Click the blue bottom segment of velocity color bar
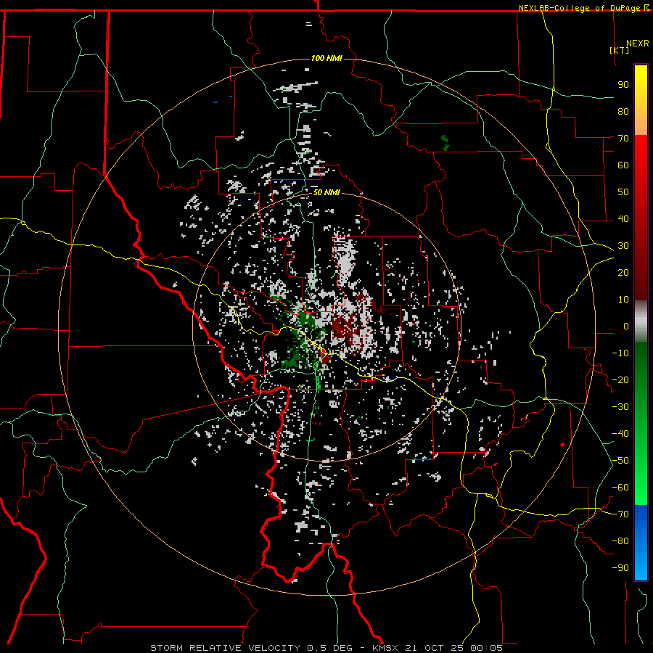 (x=641, y=543)
